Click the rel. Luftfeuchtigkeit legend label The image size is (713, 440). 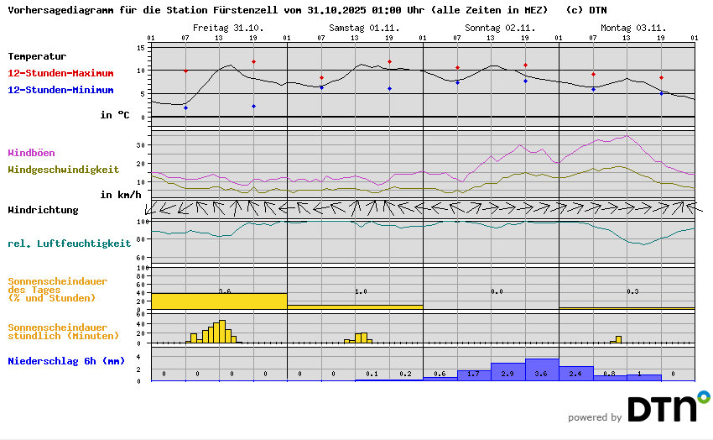[x=69, y=244]
